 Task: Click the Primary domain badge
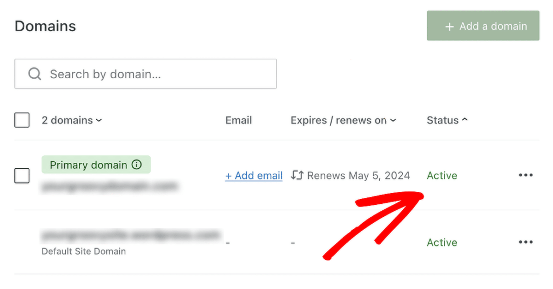coord(96,164)
